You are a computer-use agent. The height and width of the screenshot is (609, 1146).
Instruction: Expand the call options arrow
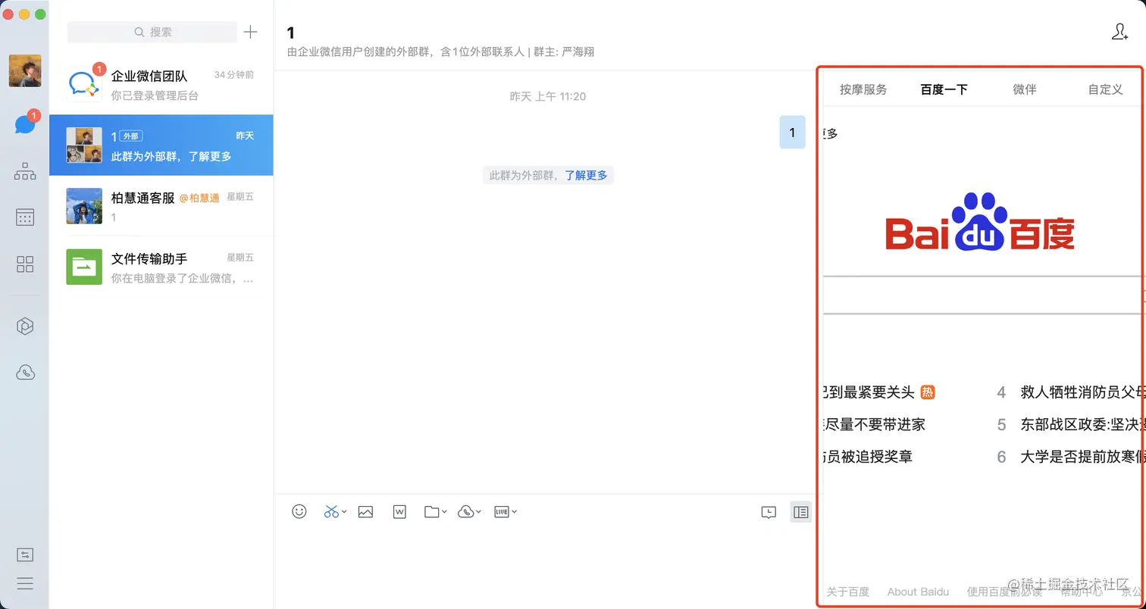pyautogui.click(x=478, y=512)
